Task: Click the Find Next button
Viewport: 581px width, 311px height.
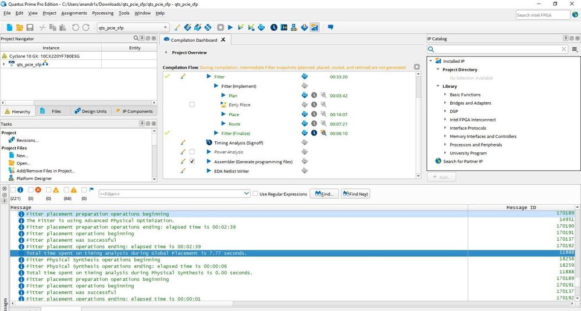Action: coord(355,194)
